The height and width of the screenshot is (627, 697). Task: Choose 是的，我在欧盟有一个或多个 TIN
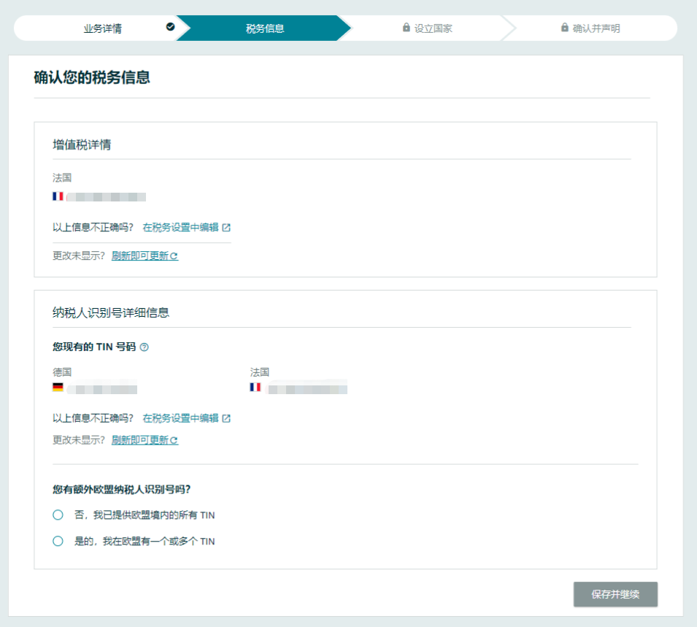click(58, 542)
